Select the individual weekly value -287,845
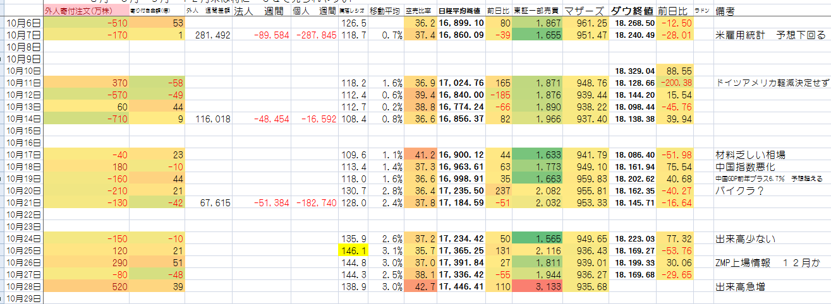Screen dimensions: 831x304 click(315, 35)
